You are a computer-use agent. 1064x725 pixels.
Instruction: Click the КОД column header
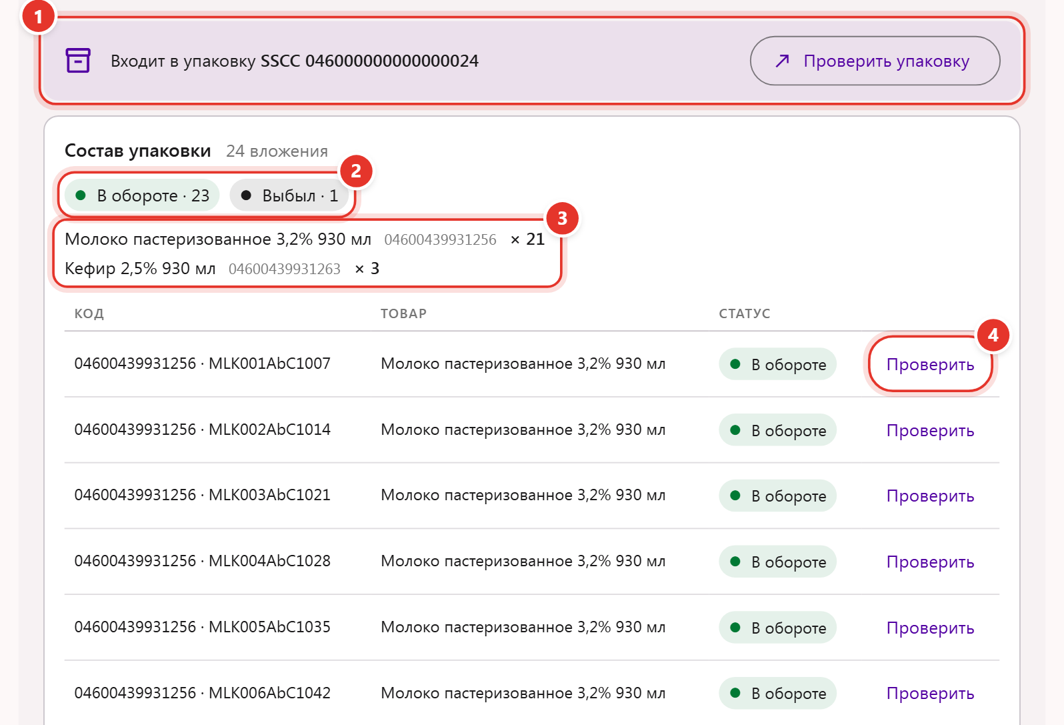(89, 313)
